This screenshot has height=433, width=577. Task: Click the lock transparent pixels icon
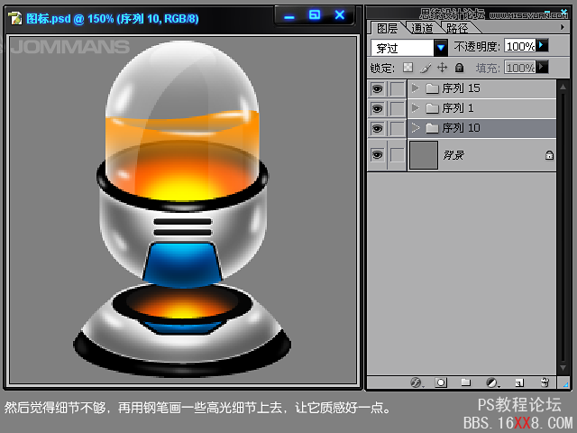point(408,68)
